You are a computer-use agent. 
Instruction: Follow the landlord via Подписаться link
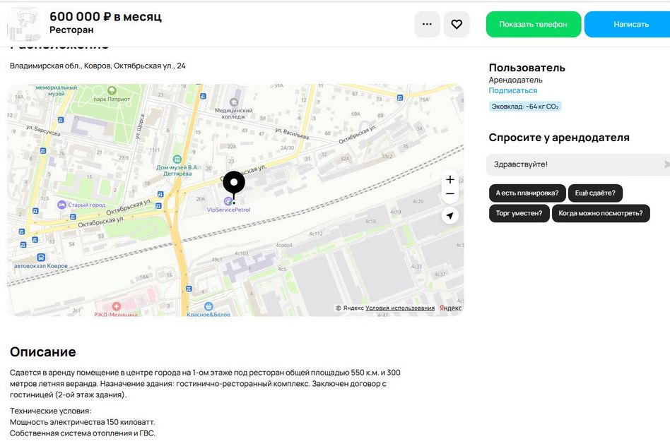[512, 91]
